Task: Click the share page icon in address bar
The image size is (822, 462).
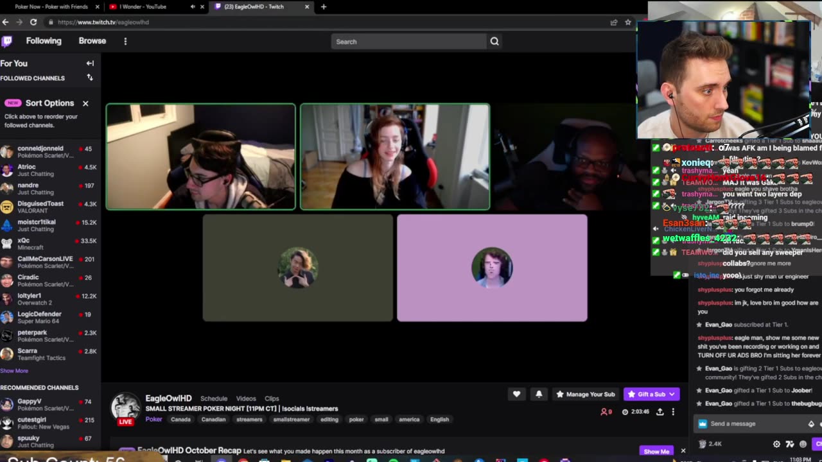Action: [614, 22]
